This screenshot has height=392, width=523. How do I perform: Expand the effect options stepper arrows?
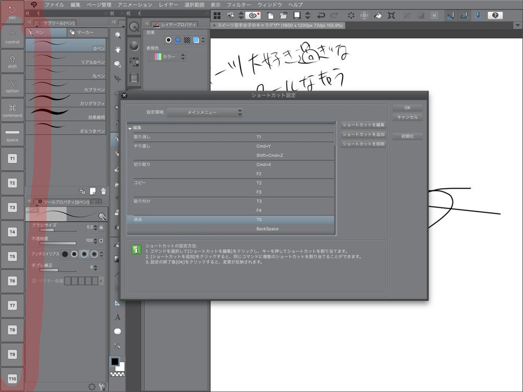203,40
